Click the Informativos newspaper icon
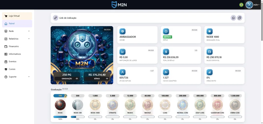 coord(6,54)
